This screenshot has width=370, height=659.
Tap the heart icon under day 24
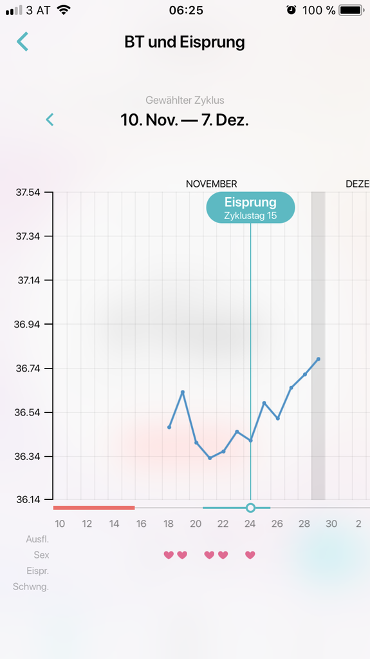(250, 555)
